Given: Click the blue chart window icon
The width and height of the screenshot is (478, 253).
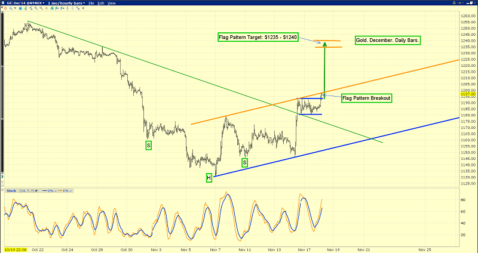Looking at the screenshot, I should (20, 8).
